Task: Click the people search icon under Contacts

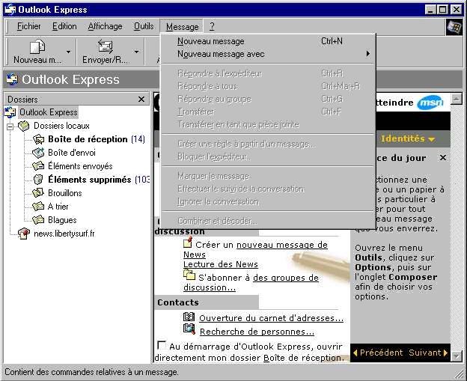Action: click(189, 329)
